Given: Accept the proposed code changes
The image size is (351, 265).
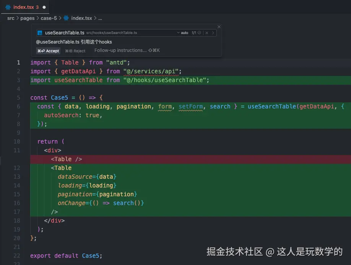Looking at the screenshot, I should coord(48,51).
